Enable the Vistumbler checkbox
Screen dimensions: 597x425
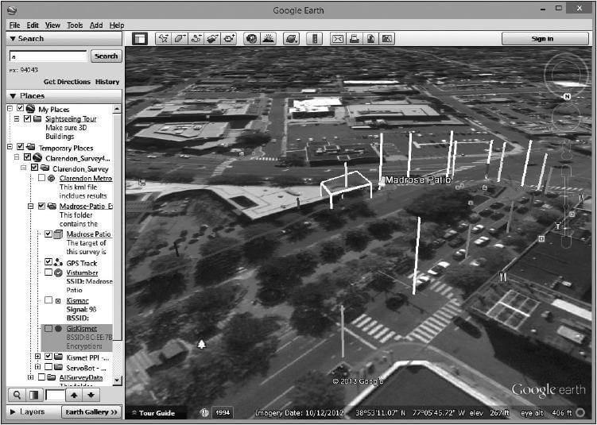(x=48, y=272)
